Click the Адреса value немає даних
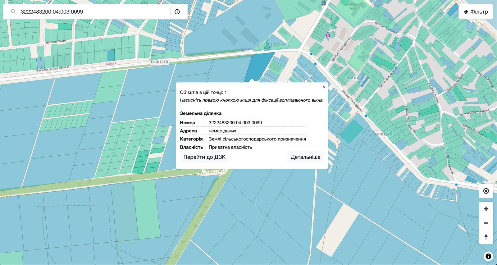This screenshot has height=265, width=497. tap(222, 131)
